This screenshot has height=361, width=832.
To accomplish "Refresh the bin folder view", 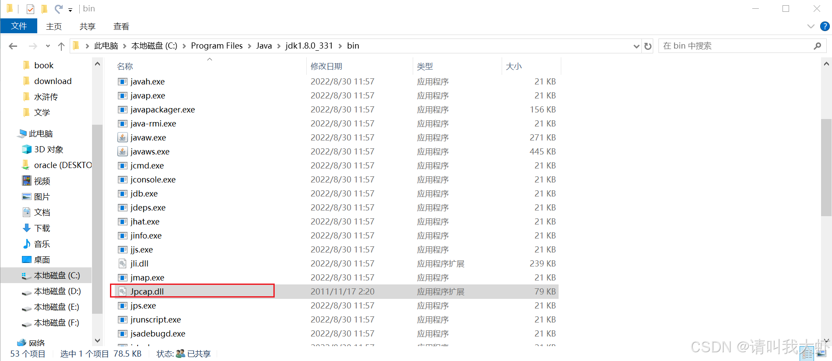I will click(648, 46).
